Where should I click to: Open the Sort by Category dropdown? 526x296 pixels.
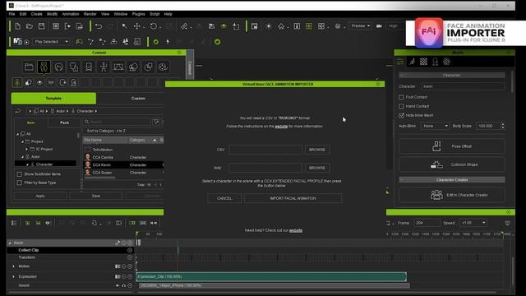click(122, 131)
